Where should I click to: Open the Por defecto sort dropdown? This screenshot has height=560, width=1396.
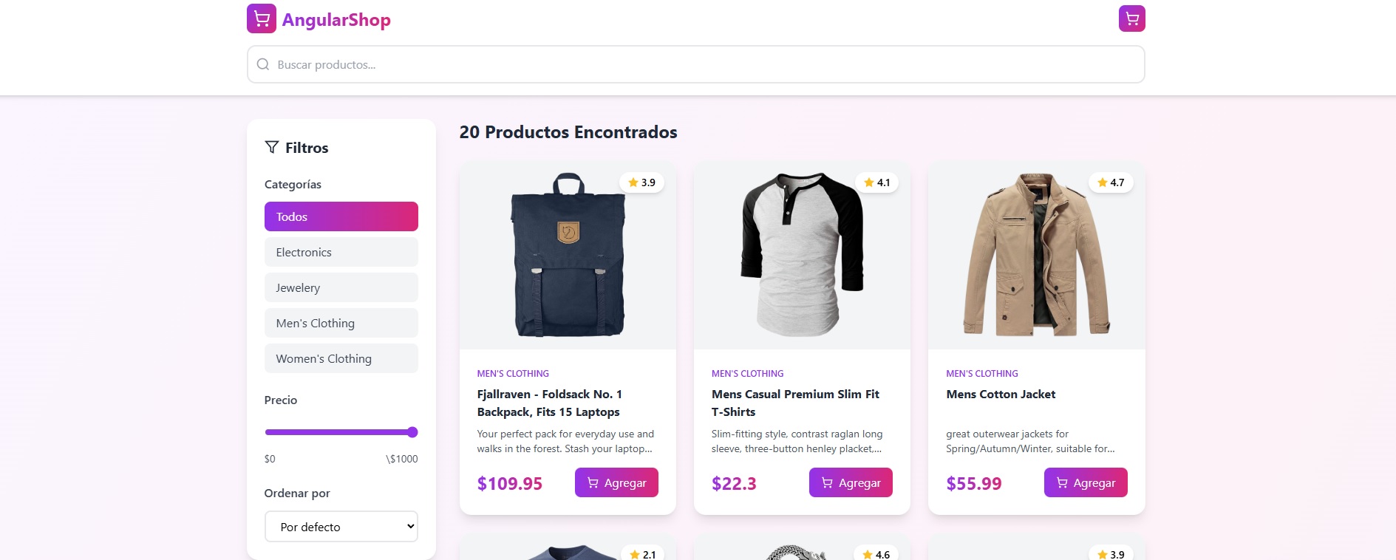pos(341,527)
